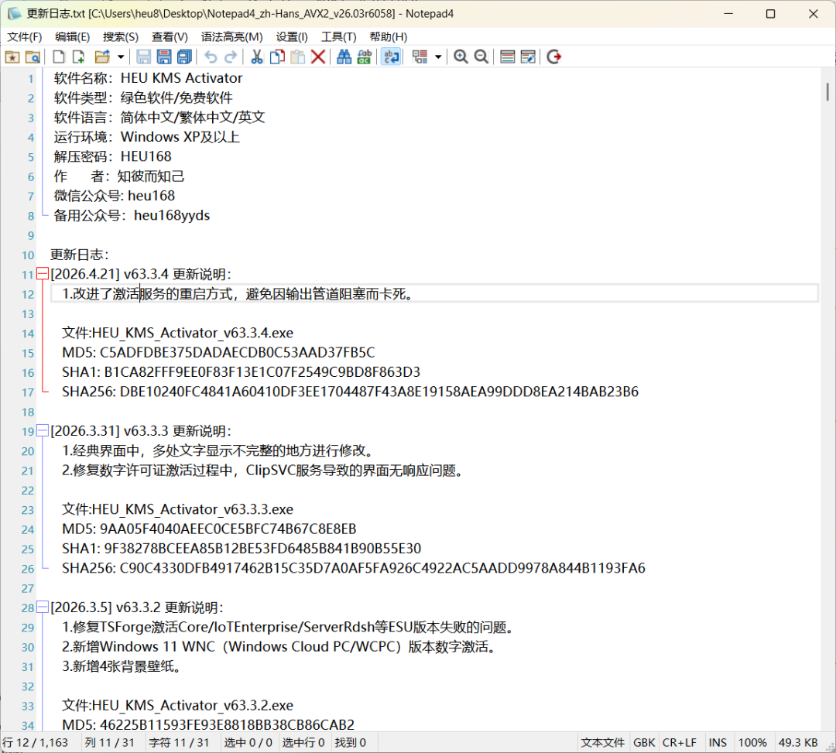This screenshot has width=836, height=753.
Task: Click the save as icon
Action: pos(163,57)
